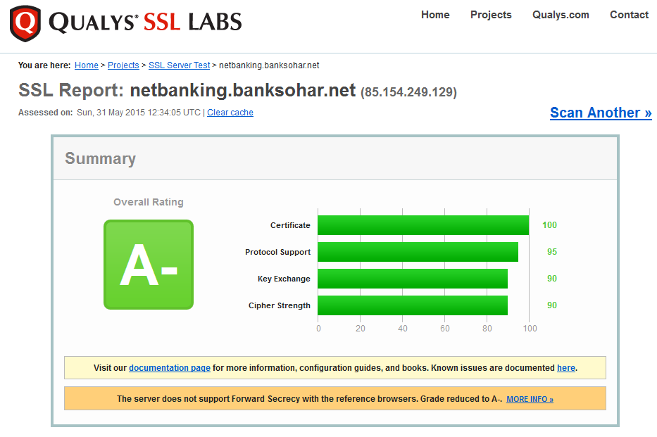Open the Projects navigation menu item
657x437 pixels.
[x=491, y=15]
